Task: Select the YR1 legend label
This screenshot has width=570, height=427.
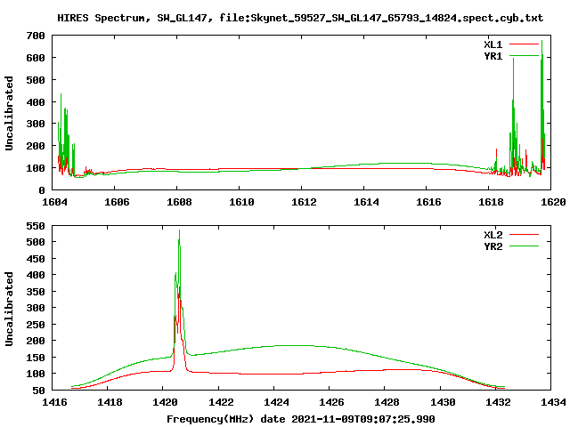Action: coord(493,56)
